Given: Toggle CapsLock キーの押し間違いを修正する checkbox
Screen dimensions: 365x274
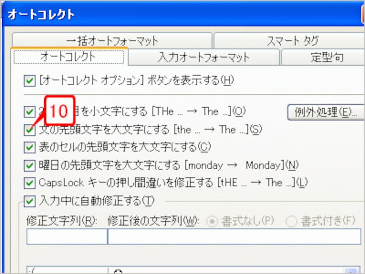Looking at the screenshot, I should click(30, 183).
